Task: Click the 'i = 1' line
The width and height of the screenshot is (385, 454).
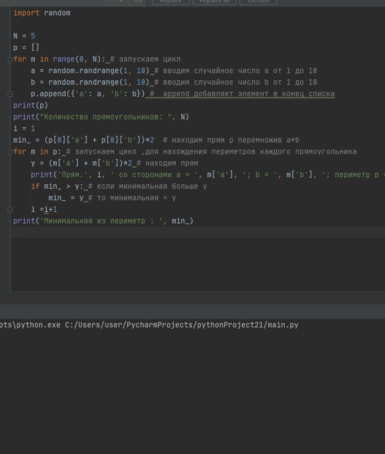Action: [x=24, y=129]
